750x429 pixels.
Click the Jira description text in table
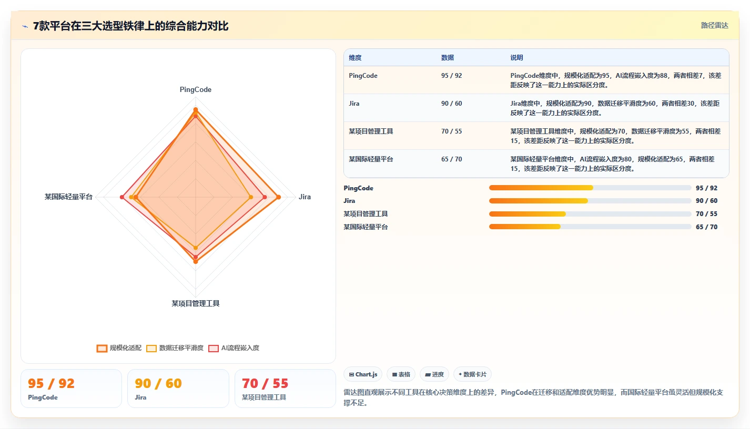[615, 108]
